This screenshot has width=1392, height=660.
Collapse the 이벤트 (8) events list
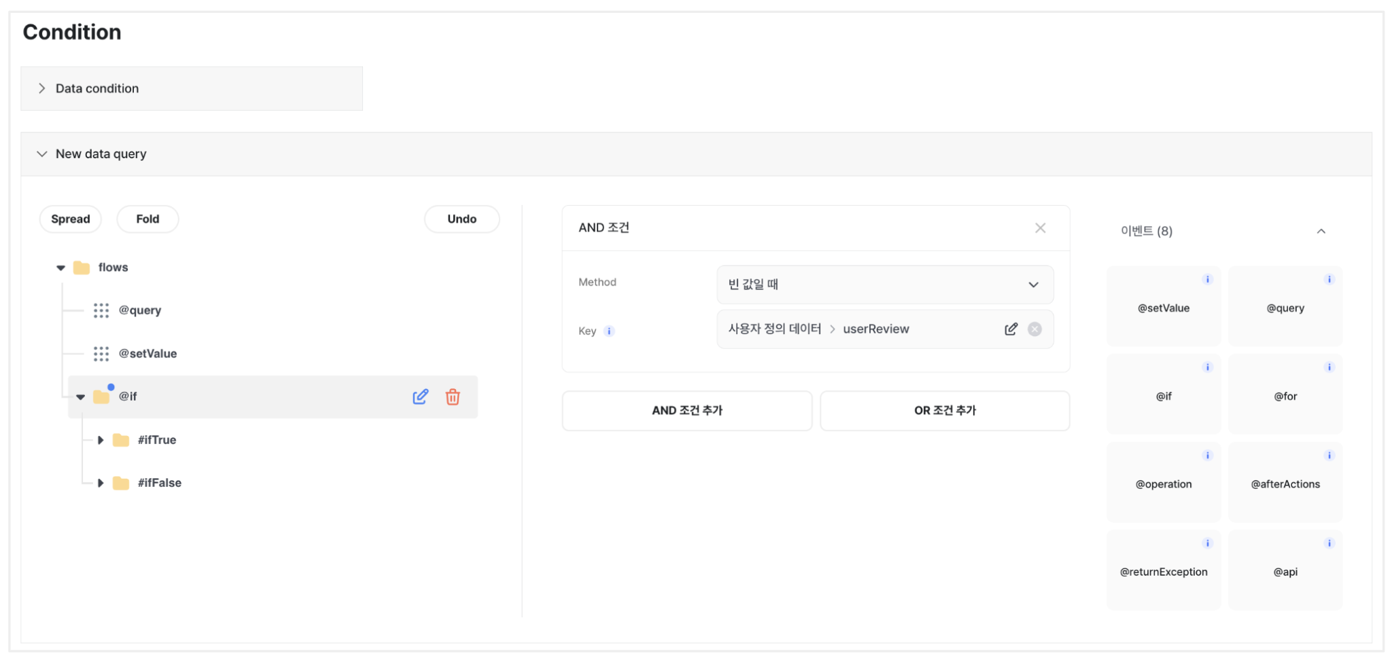1321,232
